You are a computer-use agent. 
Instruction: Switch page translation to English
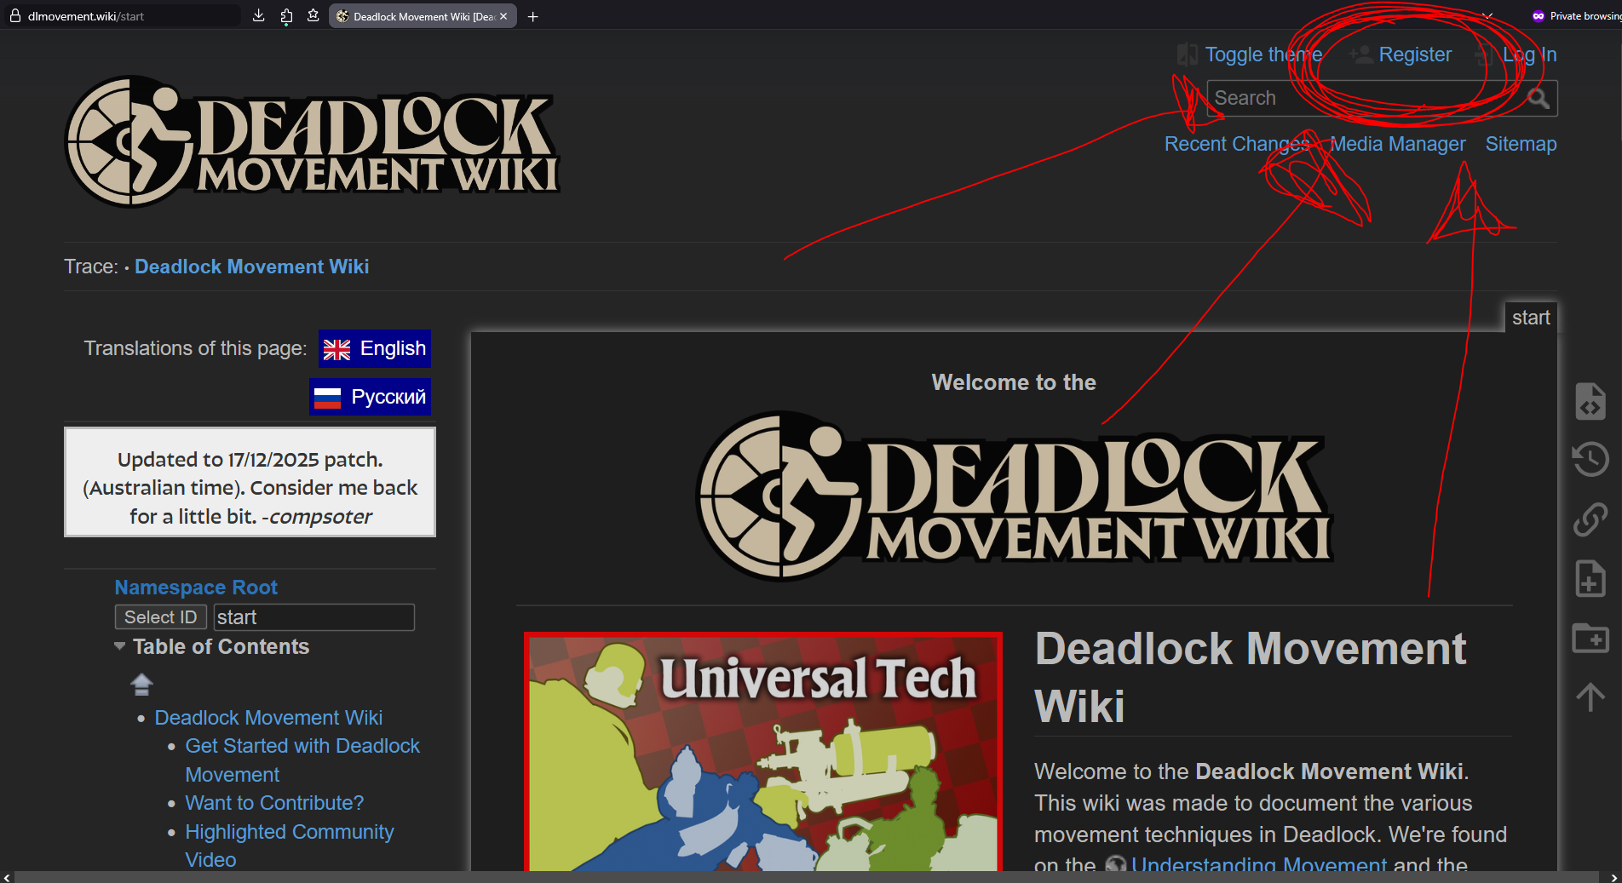(373, 348)
